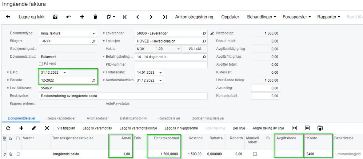This screenshot has width=363, height=159.
Task: Open the Lokasjon lookup magnifier
Action: (204, 41)
